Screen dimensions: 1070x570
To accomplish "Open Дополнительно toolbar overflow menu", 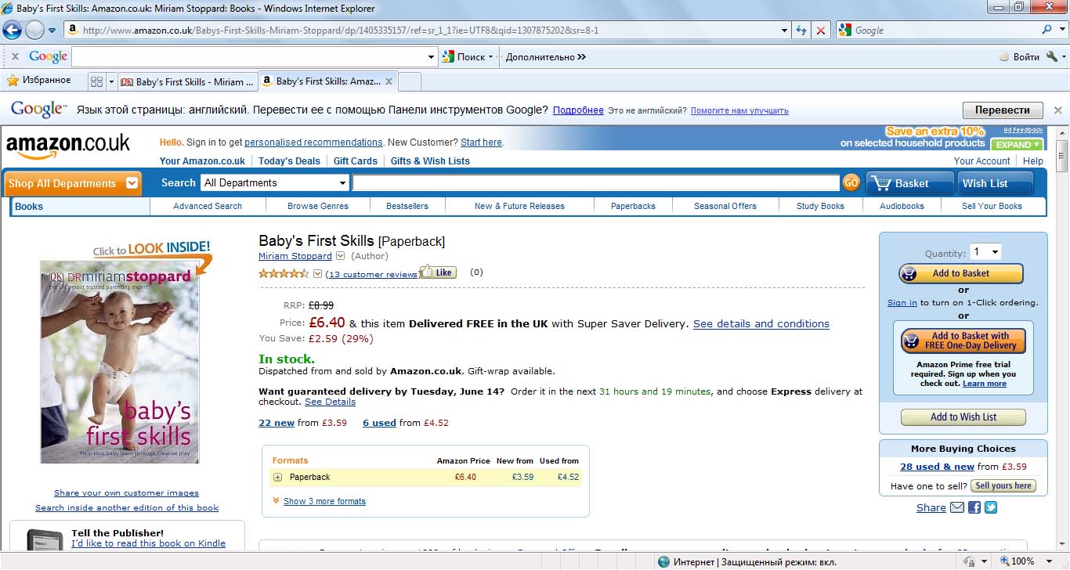I will pos(546,56).
